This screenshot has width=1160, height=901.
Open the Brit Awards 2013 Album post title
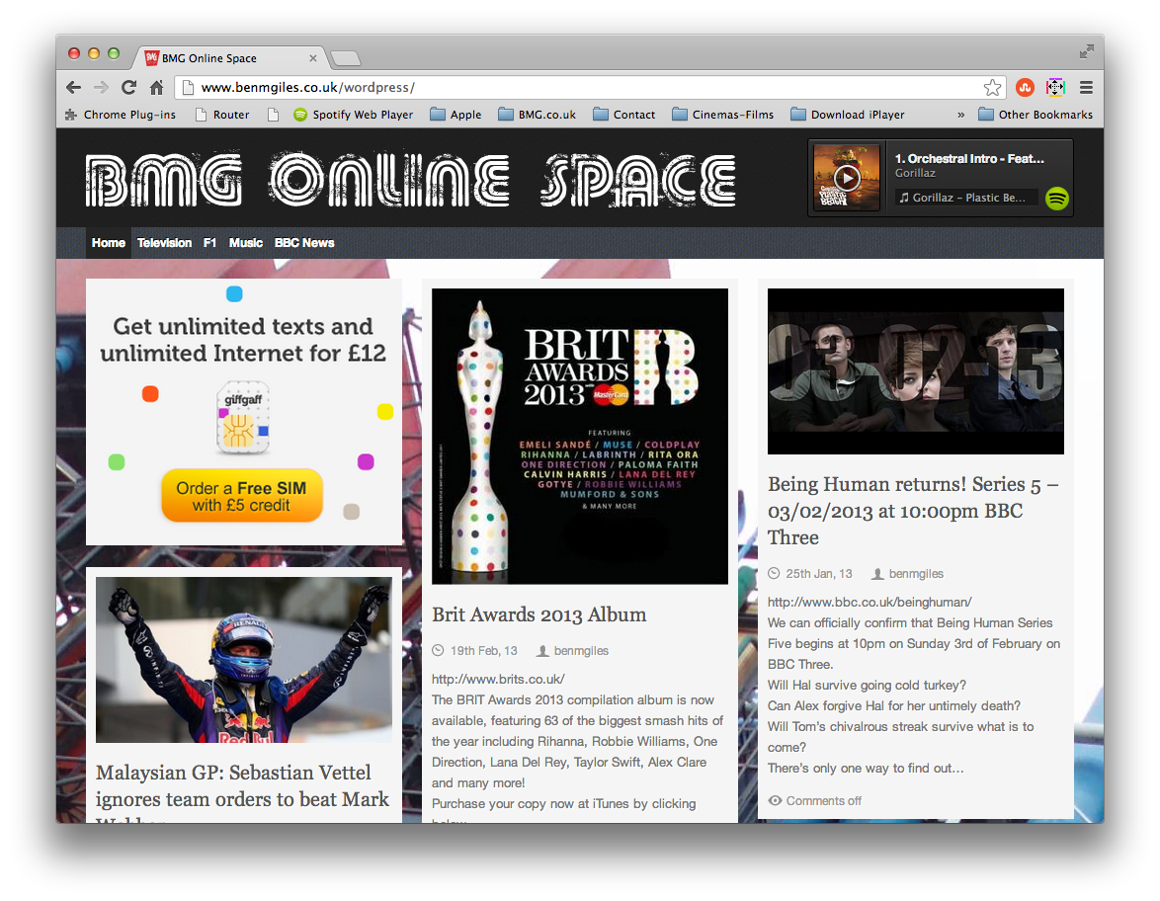[x=539, y=614]
